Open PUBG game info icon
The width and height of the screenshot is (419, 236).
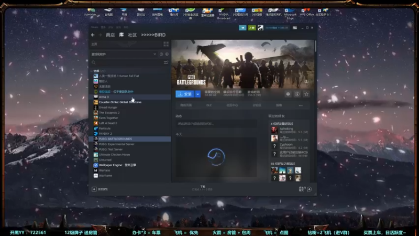pyautogui.click(x=297, y=94)
